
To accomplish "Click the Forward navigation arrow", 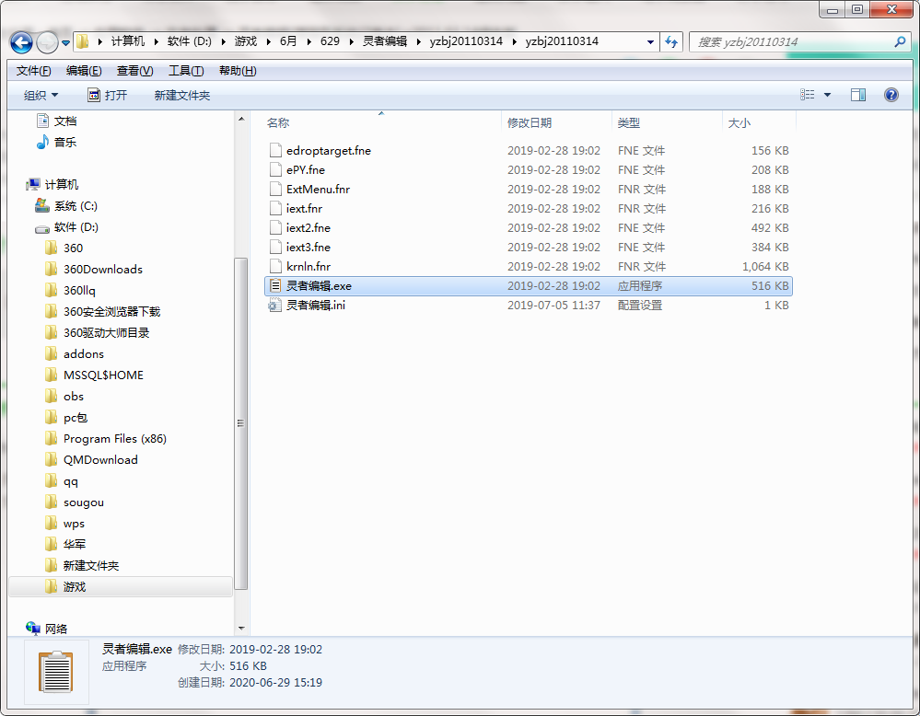I will pos(47,42).
